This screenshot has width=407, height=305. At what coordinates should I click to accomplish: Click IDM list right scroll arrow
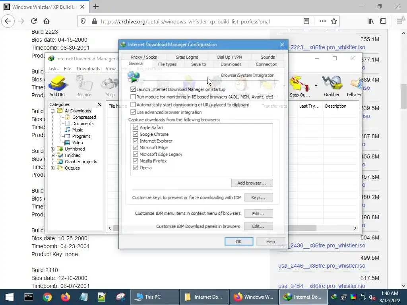coord(355,228)
